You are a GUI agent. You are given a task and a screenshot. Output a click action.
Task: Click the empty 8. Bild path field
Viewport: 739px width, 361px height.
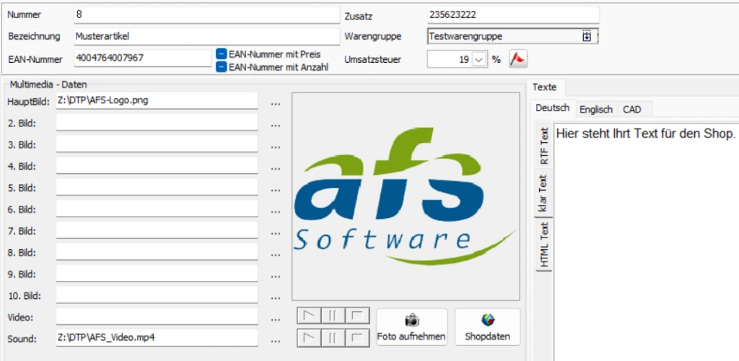157,252
